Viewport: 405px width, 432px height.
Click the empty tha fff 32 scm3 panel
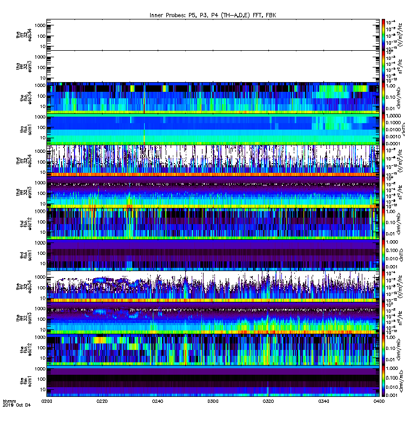click(x=213, y=66)
